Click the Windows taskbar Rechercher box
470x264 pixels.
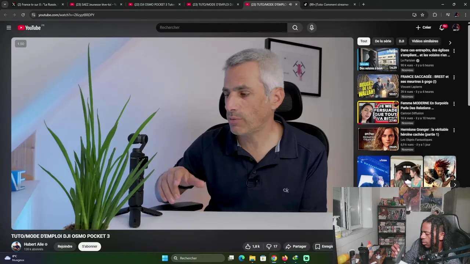[198, 258]
